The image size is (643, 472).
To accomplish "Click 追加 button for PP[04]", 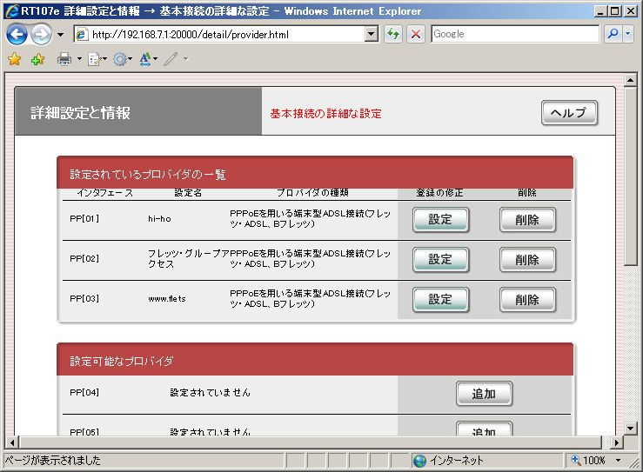I will point(484,394).
